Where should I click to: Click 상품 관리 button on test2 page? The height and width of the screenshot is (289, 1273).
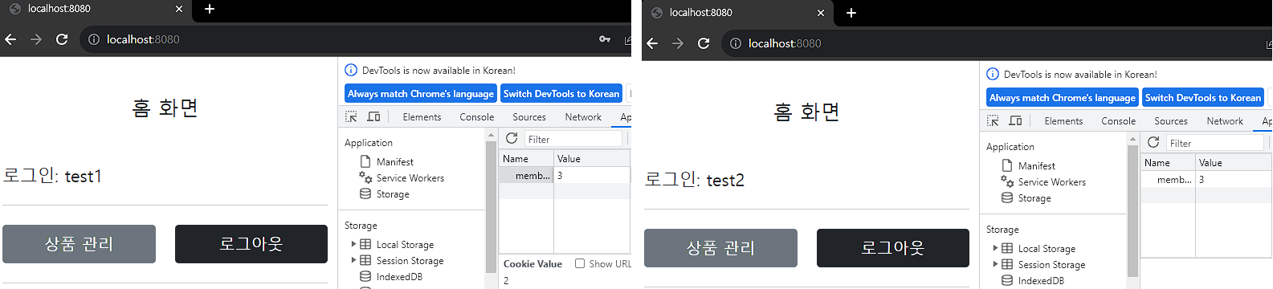(x=720, y=248)
